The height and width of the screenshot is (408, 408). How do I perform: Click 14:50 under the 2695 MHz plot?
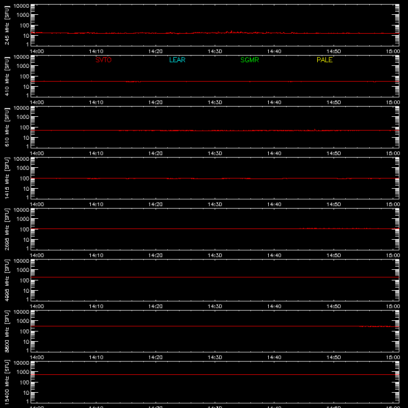click(334, 256)
